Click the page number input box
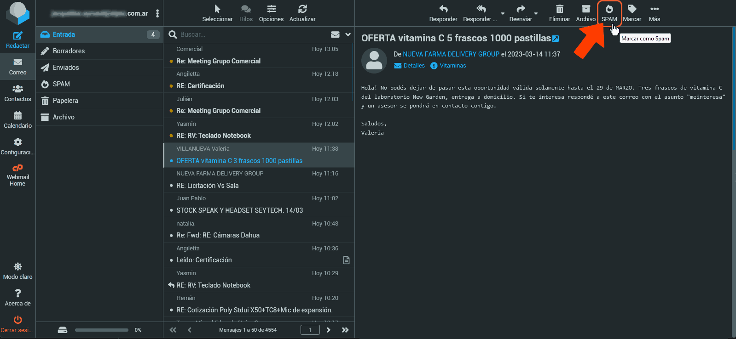Image resolution: width=736 pixels, height=339 pixels. [310, 330]
